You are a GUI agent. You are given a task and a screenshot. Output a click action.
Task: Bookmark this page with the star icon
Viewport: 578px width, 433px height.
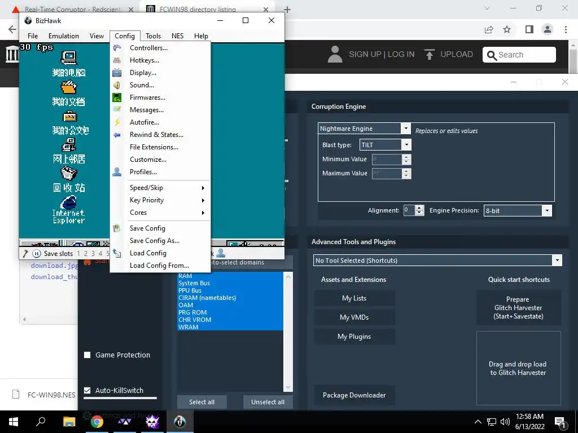[x=507, y=29]
